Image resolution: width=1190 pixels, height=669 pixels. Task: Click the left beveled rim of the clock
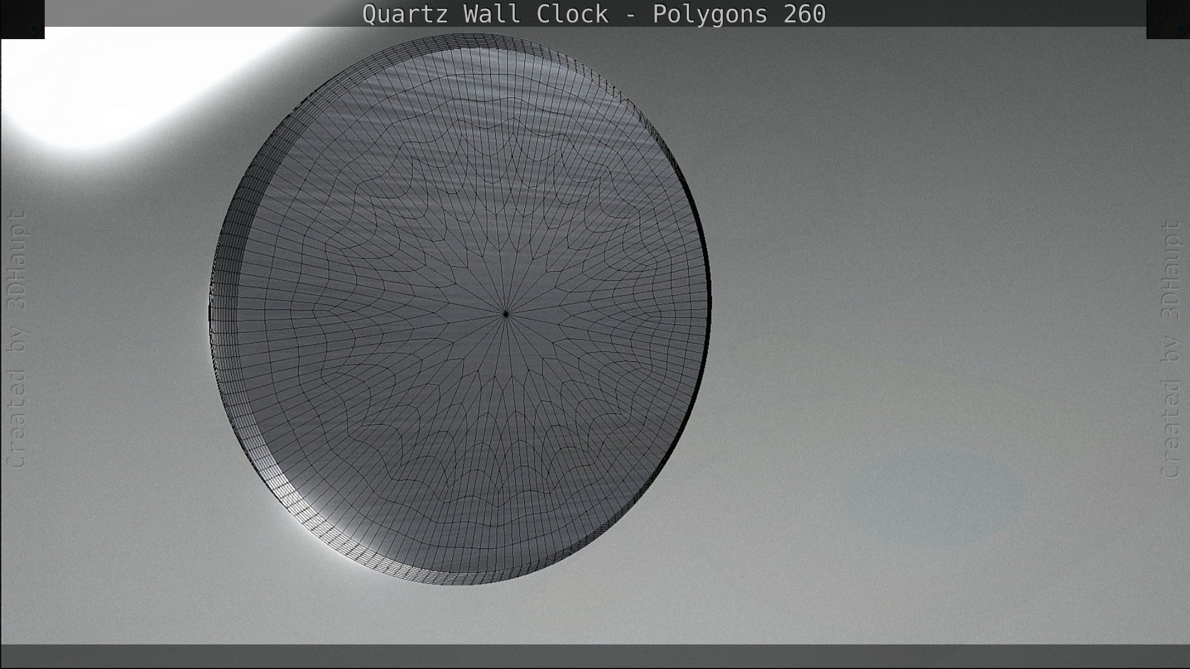pos(223,313)
